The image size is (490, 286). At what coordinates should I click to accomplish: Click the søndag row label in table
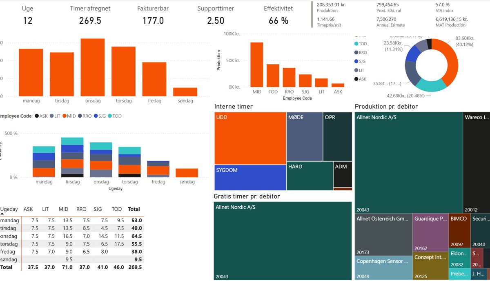coord(9,259)
